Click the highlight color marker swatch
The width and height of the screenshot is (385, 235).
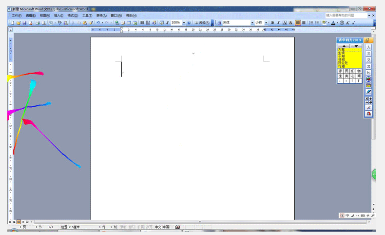point(325,23)
